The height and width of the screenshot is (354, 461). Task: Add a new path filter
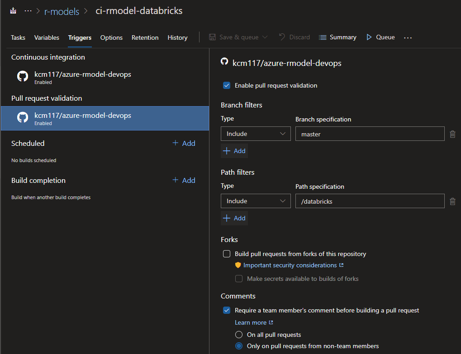234,218
